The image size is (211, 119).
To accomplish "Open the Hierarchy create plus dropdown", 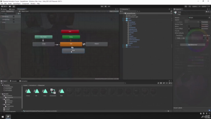I will click(x=121, y=11).
